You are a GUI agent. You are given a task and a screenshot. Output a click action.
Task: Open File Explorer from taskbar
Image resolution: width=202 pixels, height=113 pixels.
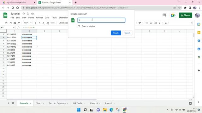coord(105,110)
